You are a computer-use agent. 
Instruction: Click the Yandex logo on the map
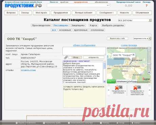(147, 79)
